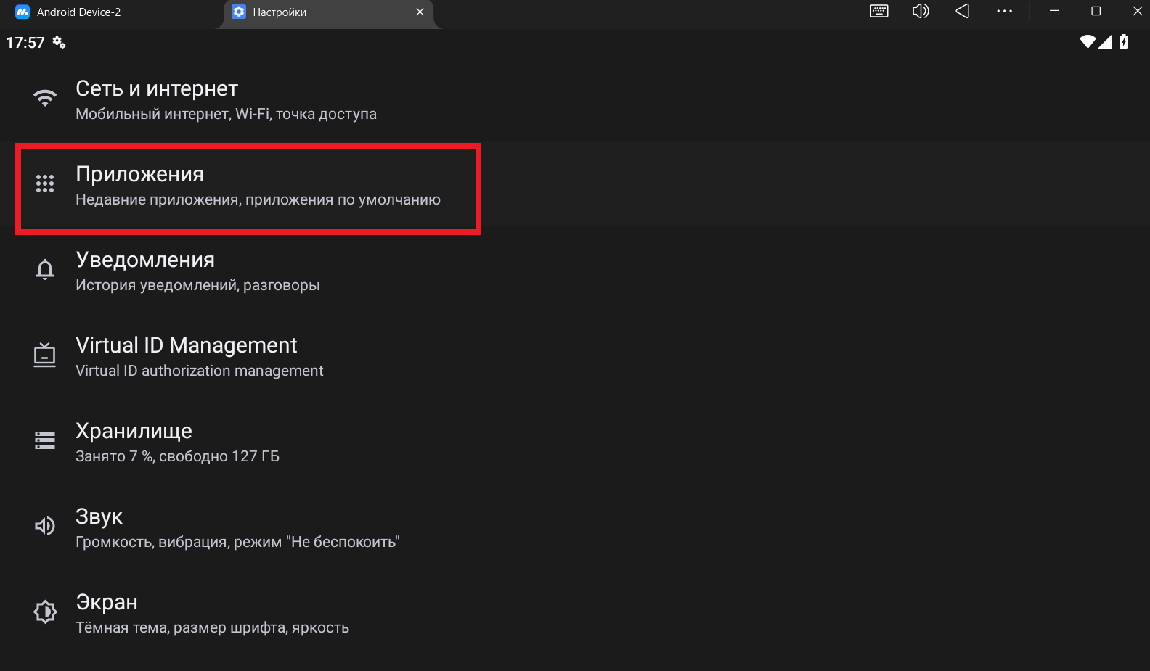1150x671 pixels.
Task: Open Хранилище storage details
Action: click(177, 442)
